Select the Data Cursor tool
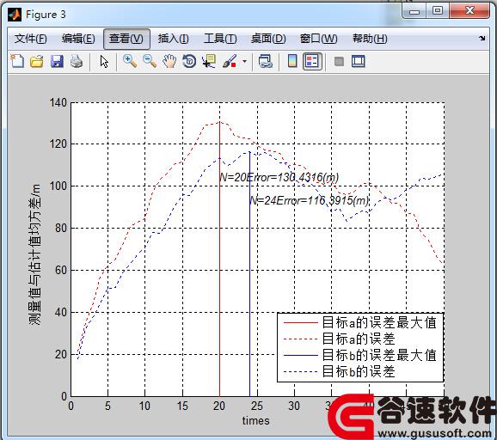497x440 pixels. (x=209, y=61)
